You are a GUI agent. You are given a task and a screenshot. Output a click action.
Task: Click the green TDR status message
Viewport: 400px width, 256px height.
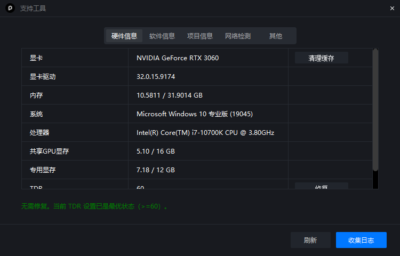(x=94, y=206)
